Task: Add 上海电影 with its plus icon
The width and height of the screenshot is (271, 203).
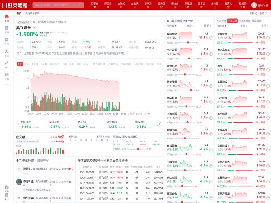Action: 211,118
